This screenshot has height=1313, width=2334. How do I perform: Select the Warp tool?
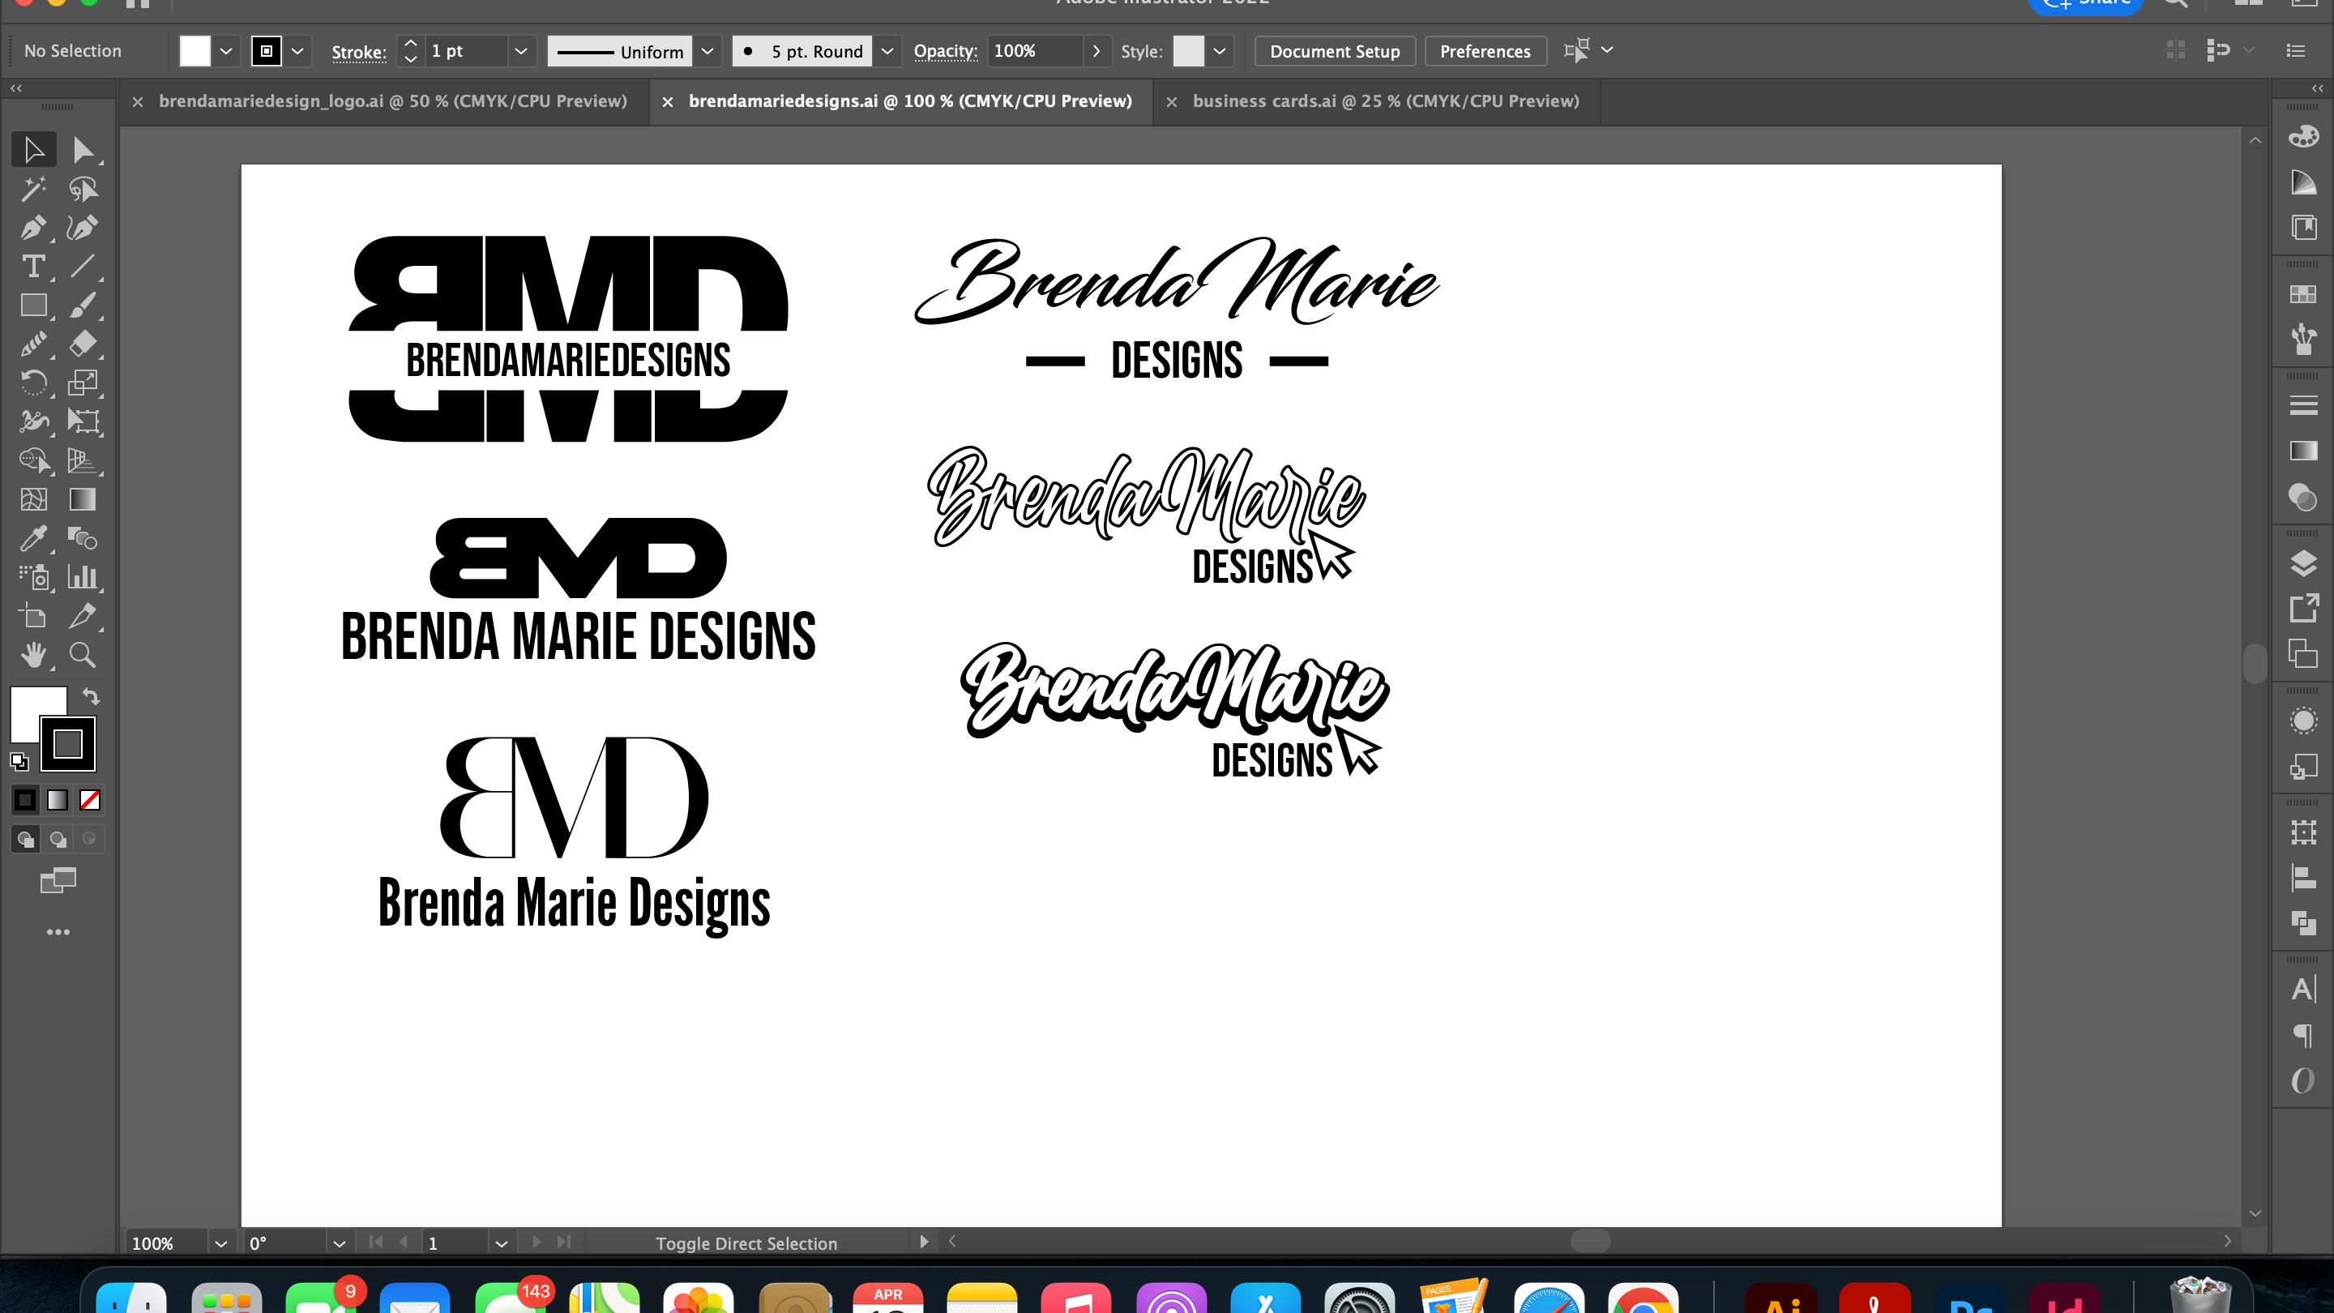pos(33,421)
